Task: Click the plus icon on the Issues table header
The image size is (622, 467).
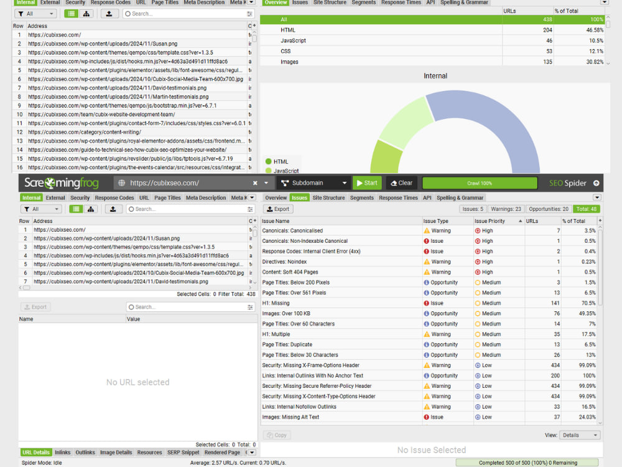Action: coord(600,220)
